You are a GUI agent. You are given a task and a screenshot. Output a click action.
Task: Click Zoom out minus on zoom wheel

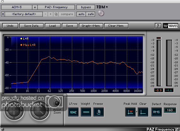pos(32,111)
